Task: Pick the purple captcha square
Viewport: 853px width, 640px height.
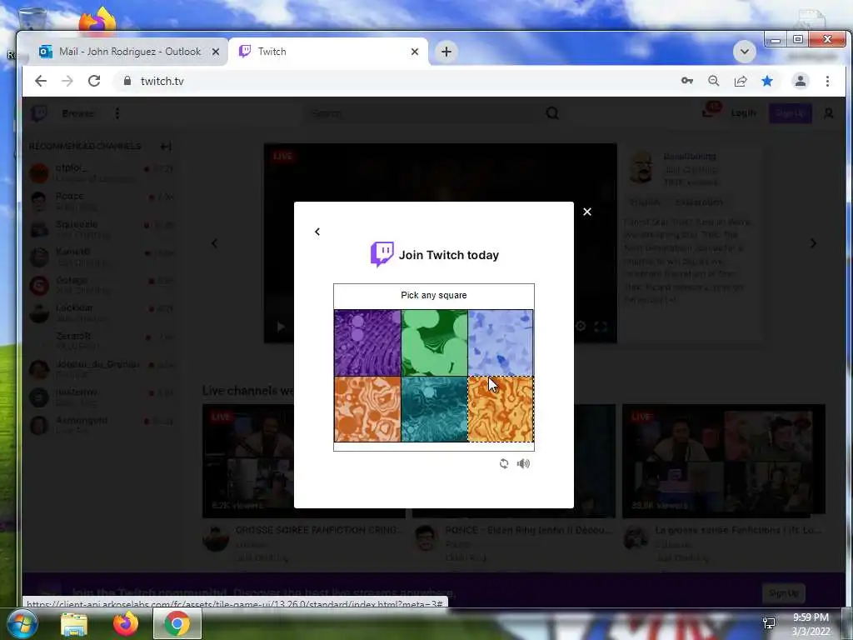Action: (x=367, y=342)
